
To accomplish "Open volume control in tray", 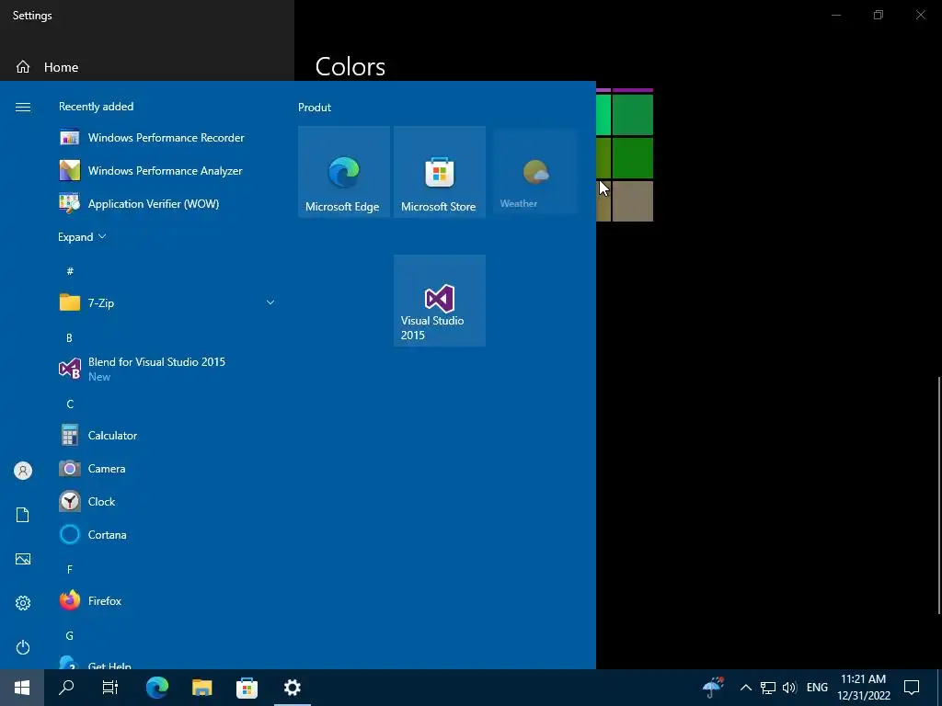I will tap(789, 688).
